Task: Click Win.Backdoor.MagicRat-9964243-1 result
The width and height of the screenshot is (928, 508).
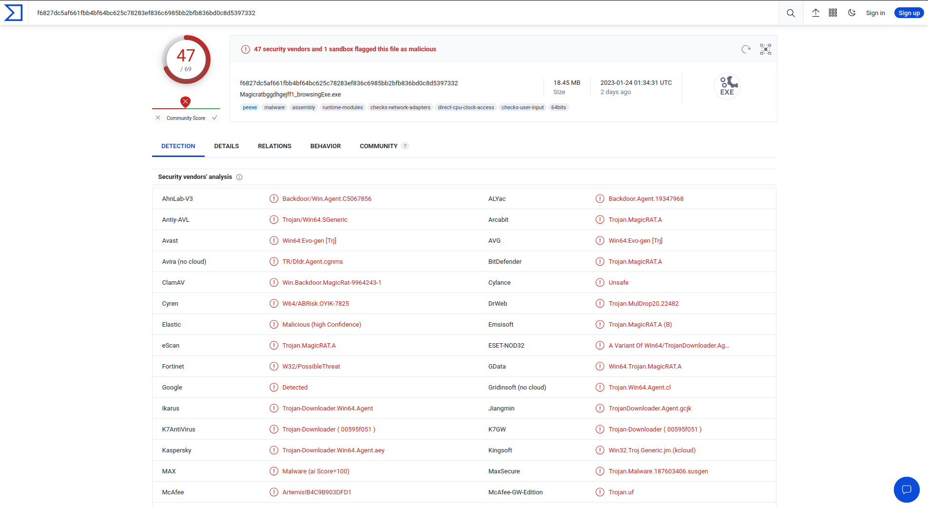Action: point(332,282)
